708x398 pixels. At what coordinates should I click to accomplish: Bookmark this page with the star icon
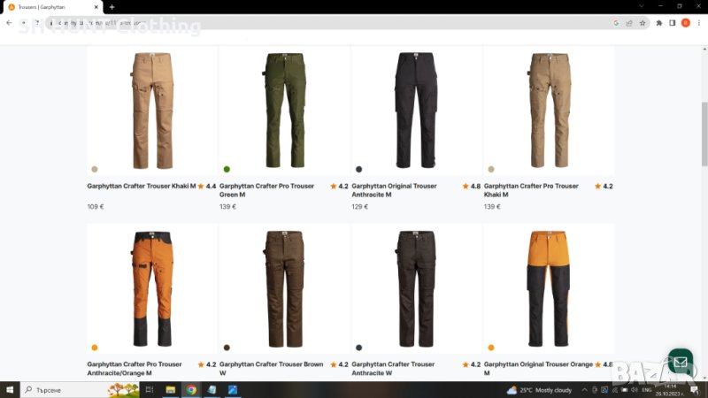pyautogui.click(x=643, y=23)
